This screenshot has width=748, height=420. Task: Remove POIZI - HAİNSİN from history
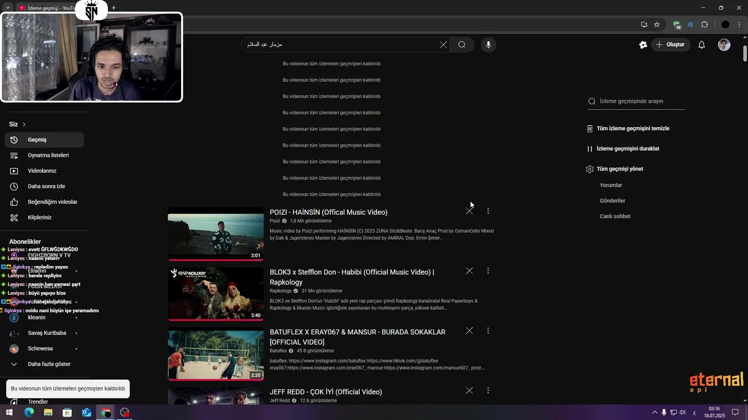pos(469,211)
